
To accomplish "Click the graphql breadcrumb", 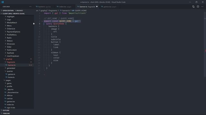I will click(x=44, y=11).
